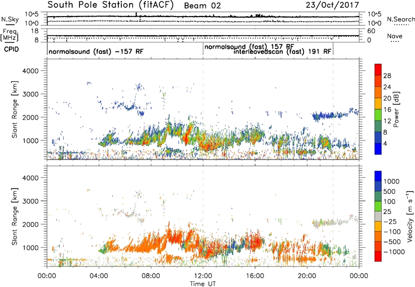This screenshot has height=287, width=415.
Task: Click the 500 tick label on Velocity colorbar
Action: tap(390, 192)
